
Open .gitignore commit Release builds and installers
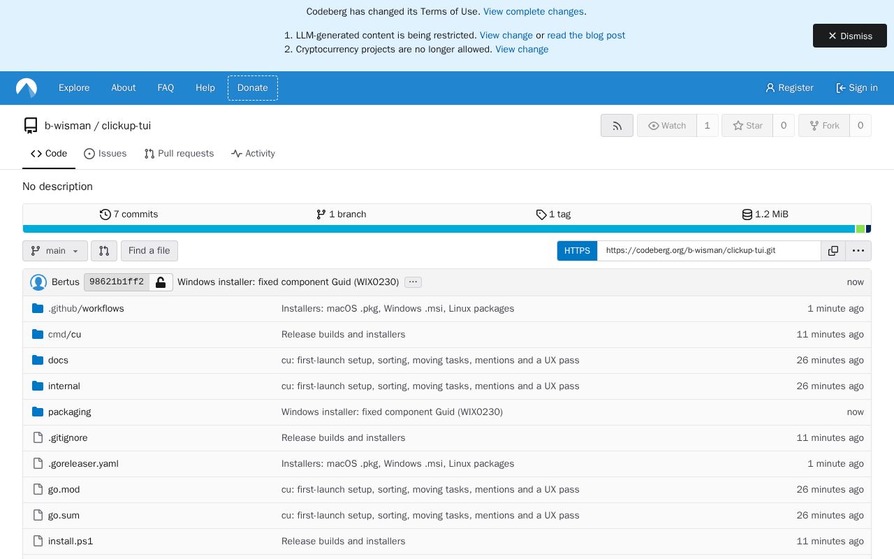point(343,438)
